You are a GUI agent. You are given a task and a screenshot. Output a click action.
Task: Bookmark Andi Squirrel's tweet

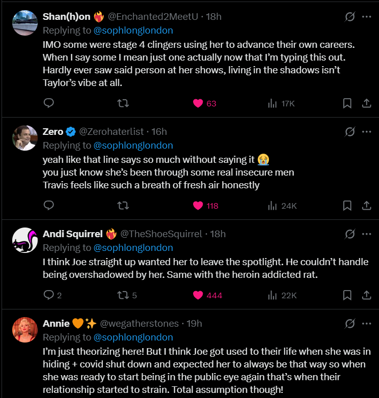[x=347, y=295]
